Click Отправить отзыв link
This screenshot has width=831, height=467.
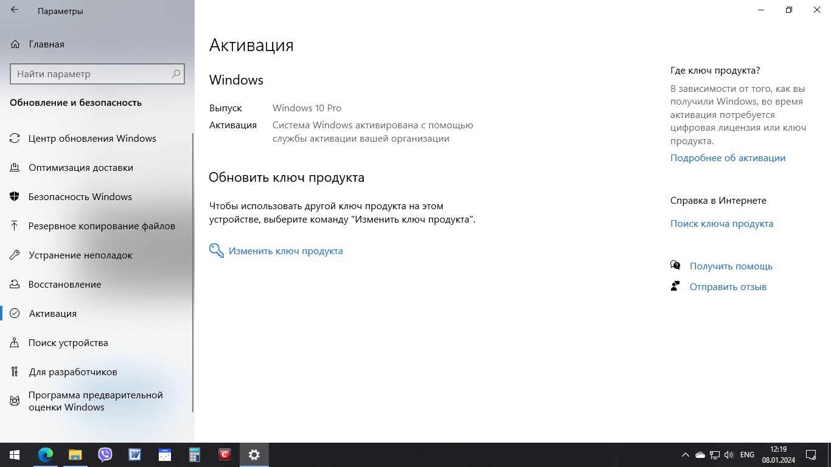point(728,287)
